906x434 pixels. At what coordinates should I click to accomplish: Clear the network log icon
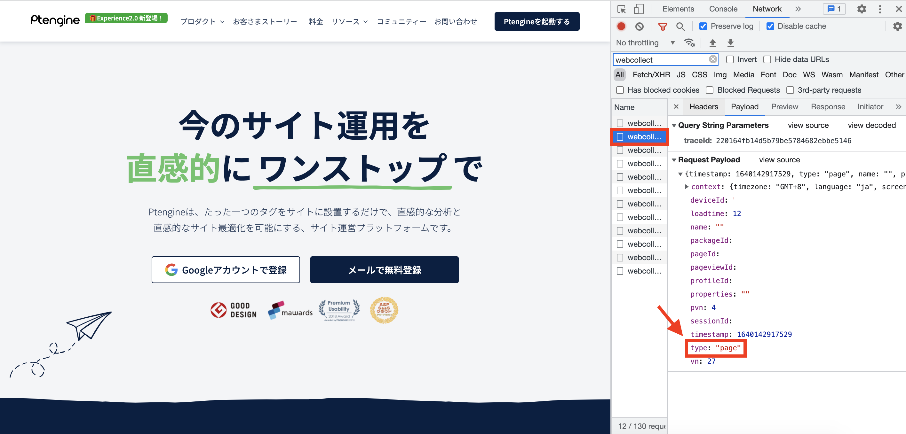click(640, 26)
